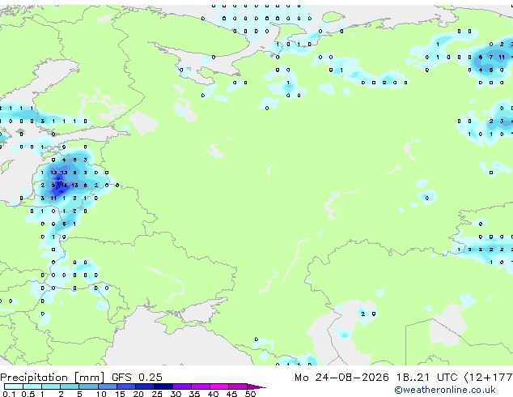
Task: Click the 10–15 mm legend color segment
Action: (107, 386)
